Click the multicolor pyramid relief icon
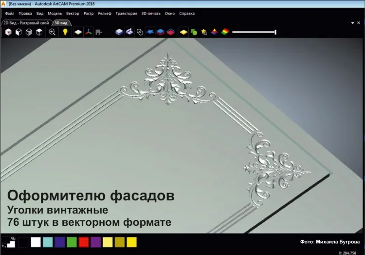365x255 pixels. click(215, 32)
